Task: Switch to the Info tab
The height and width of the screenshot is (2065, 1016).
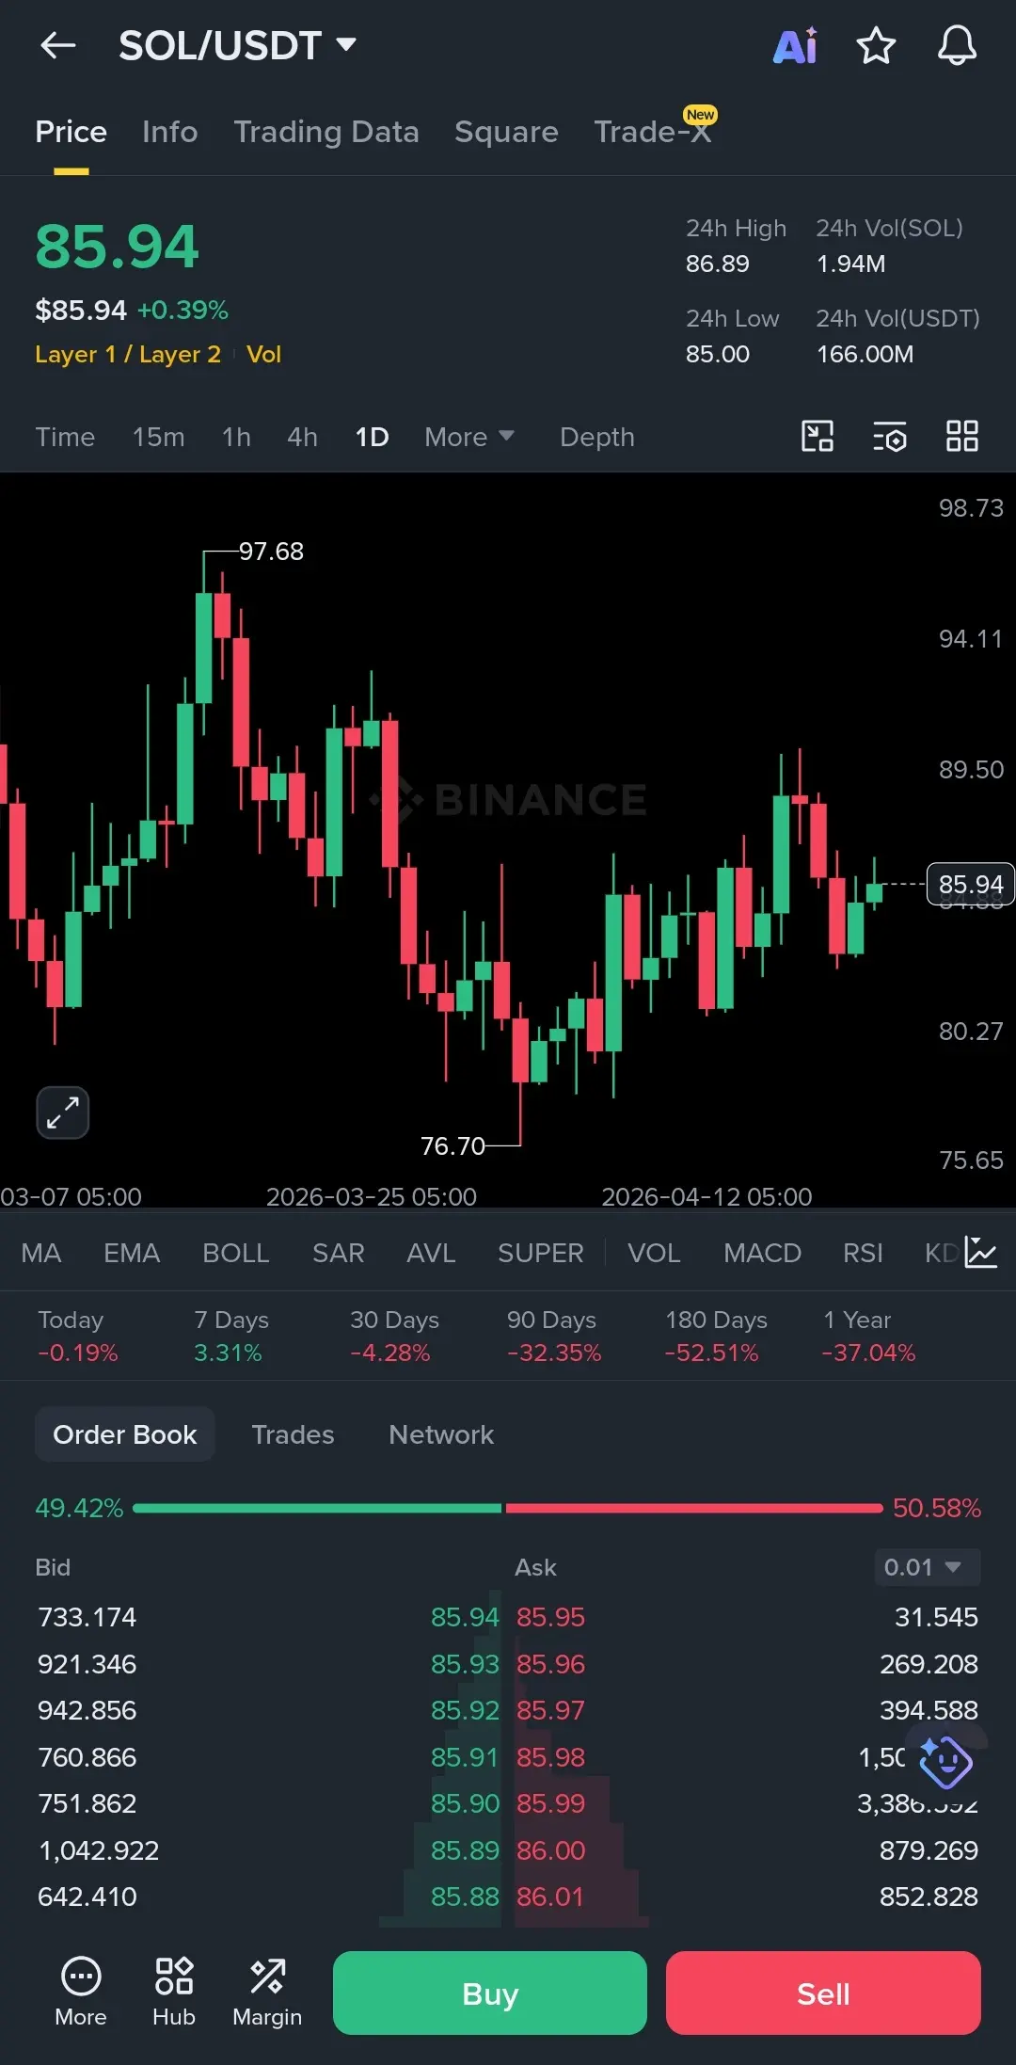Action: point(170,132)
